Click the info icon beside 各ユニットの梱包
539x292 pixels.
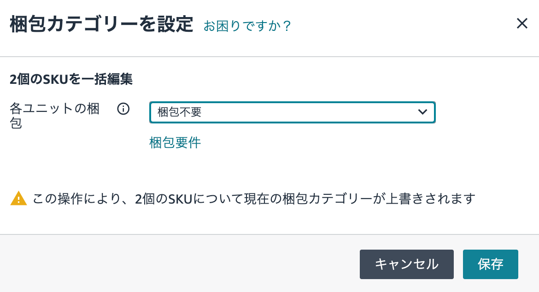pos(123,109)
